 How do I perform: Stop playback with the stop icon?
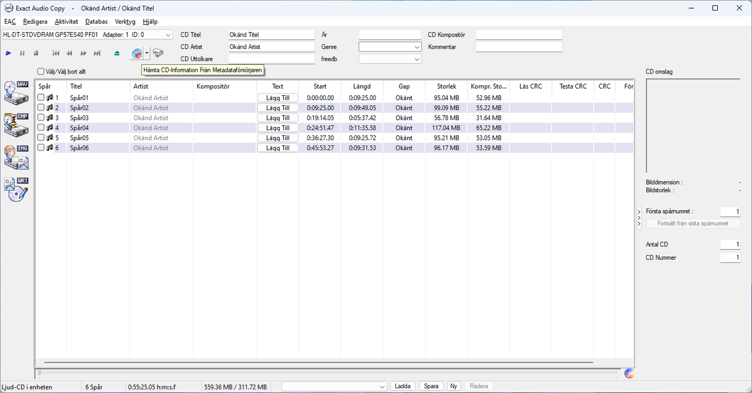pyautogui.click(x=36, y=53)
